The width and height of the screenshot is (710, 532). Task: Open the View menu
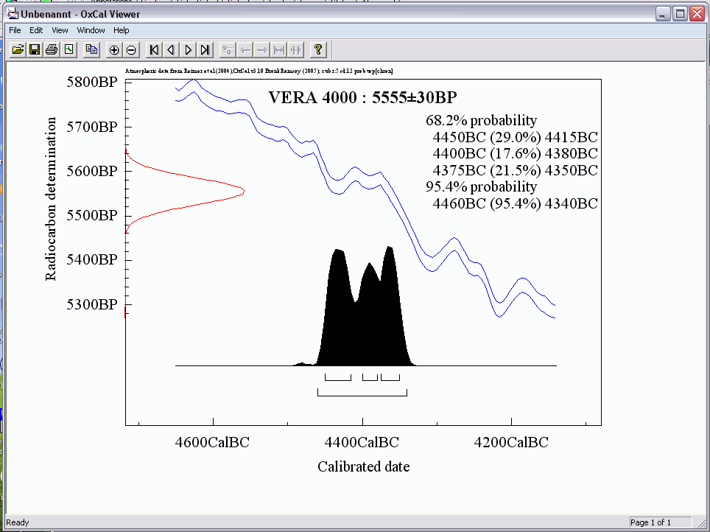point(60,30)
